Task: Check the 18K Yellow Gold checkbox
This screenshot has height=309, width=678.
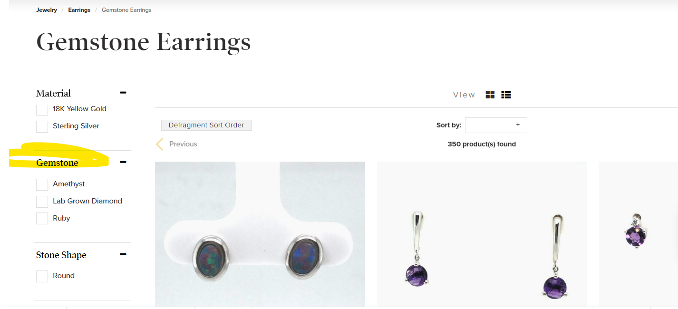Action: point(42,109)
